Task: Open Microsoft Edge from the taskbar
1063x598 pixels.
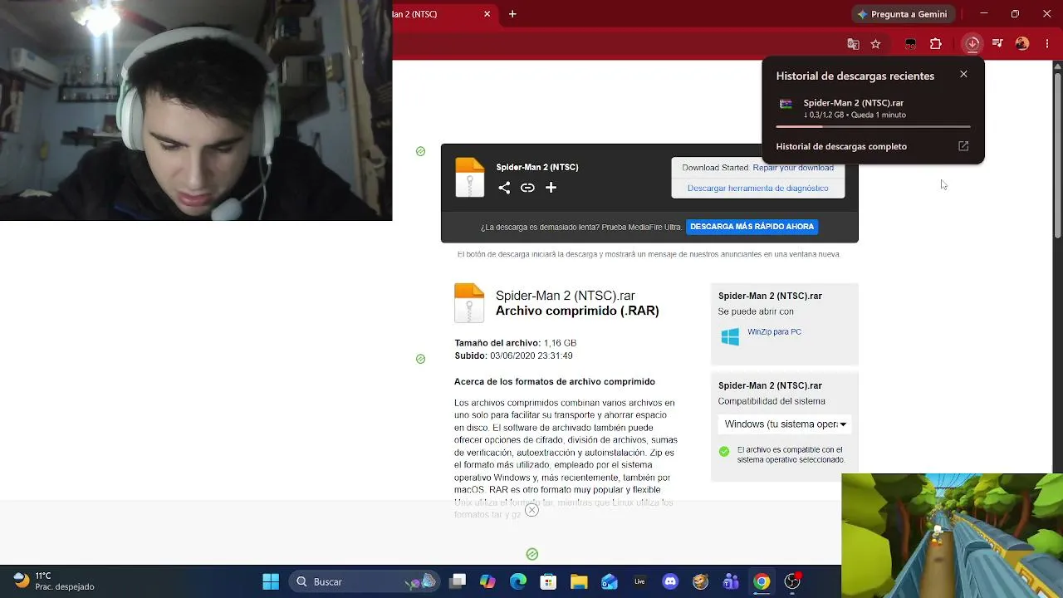Action: 518,581
